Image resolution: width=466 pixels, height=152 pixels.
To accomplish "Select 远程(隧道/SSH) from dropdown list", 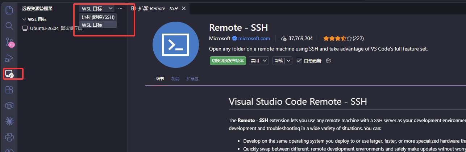I will pyautogui.click(x=98, y=17).
